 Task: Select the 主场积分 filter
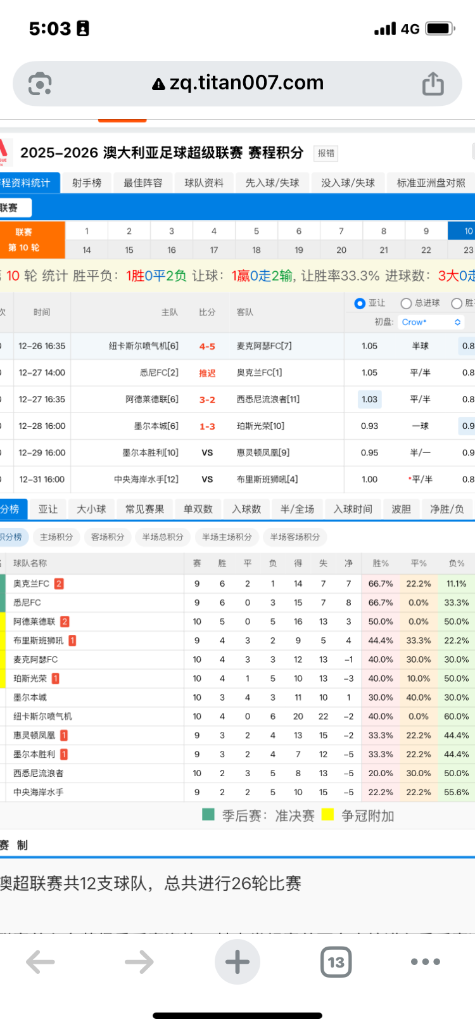pyautogui.click(x=56, y=537)
